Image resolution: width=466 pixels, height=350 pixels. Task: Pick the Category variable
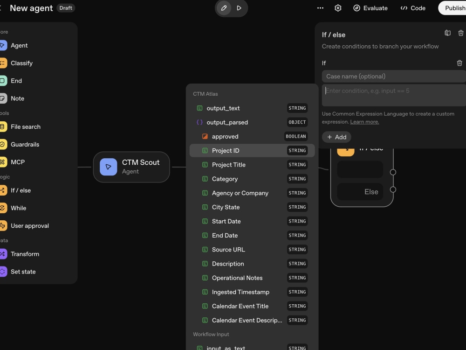point(252,179)
